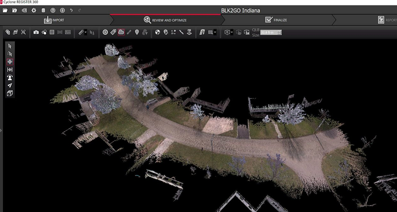Image resolution: width=397 pixels, height=212 pixels.
Task: Click the settings gear icon
Action: point(34,10)
